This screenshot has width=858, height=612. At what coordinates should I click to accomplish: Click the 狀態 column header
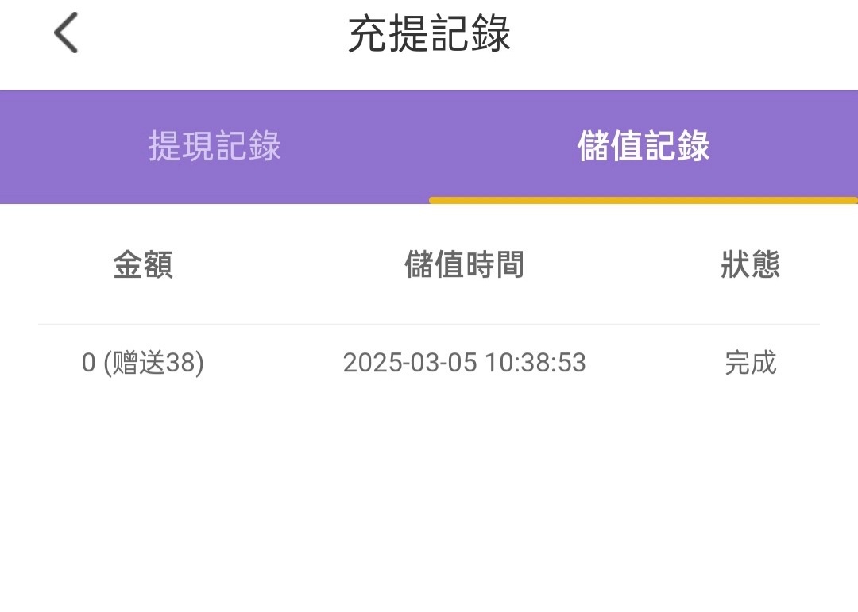750,265
